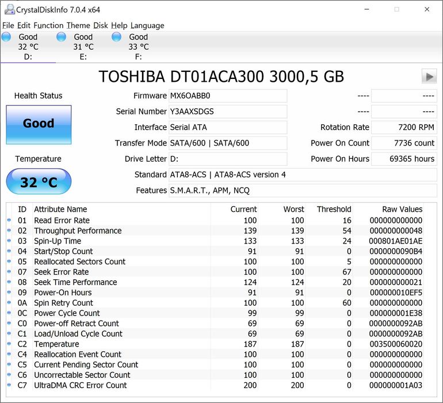Screen dimensions: 443x403
Task: Click the CrystalDiskInfo app icon in title bar
Action: tap(10, 10)
